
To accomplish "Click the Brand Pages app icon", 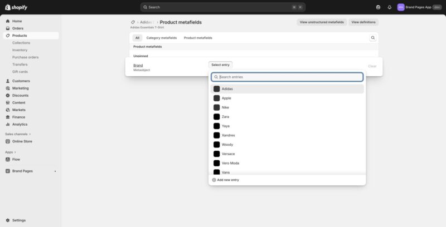I will [8, 171].
